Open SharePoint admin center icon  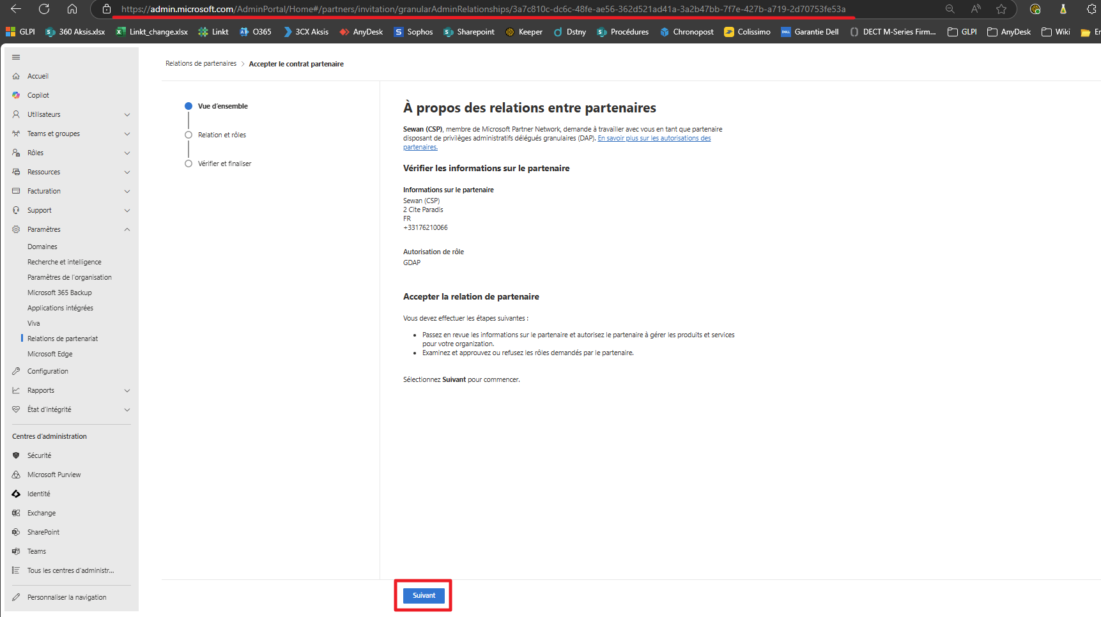point(16,532)
